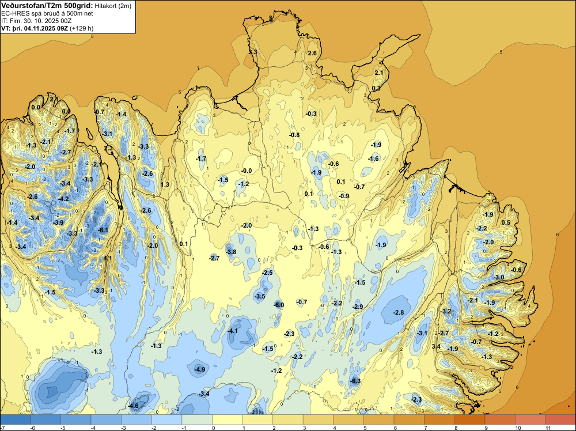Viewport: 576px width, 431px height.
Task: Select the blue -4 to -3 legend swatch
Action: [x=106, y=419]
